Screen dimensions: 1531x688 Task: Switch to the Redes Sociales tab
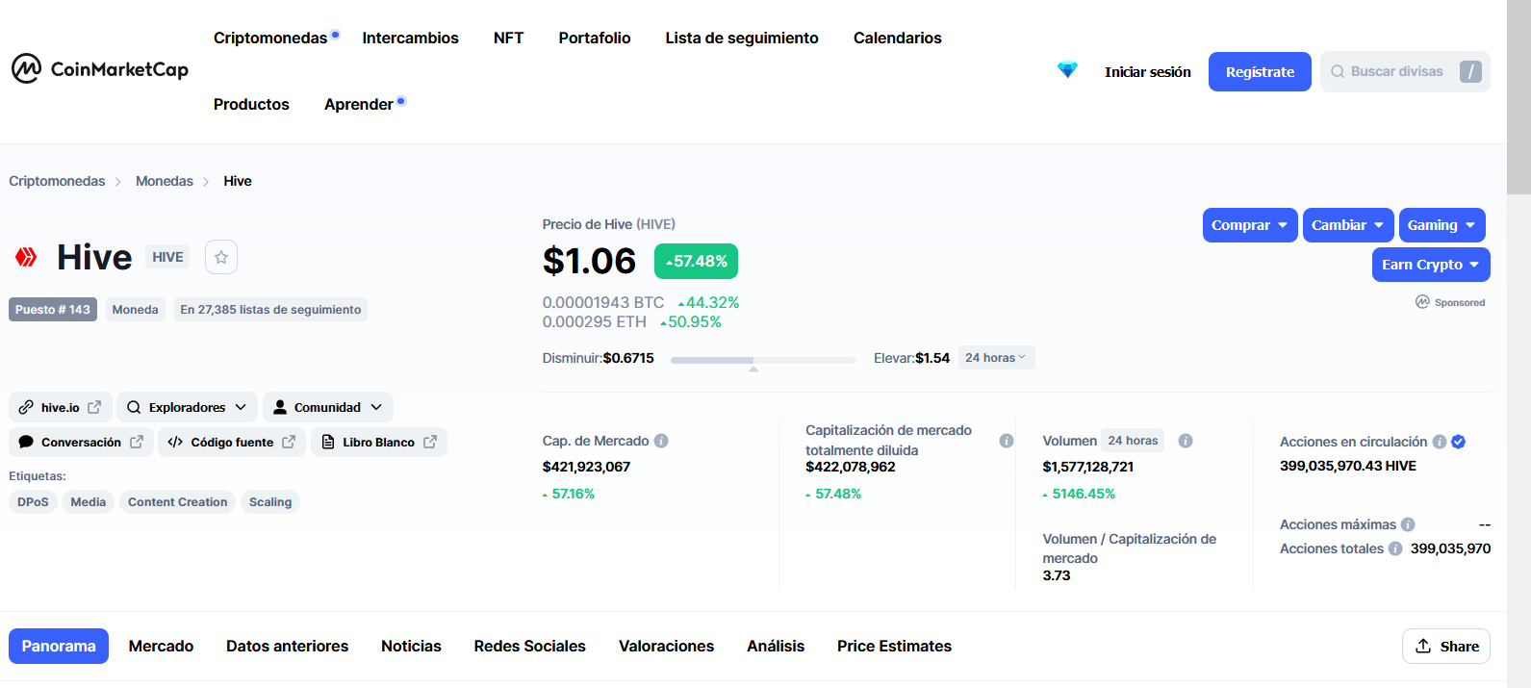point(530,647)
